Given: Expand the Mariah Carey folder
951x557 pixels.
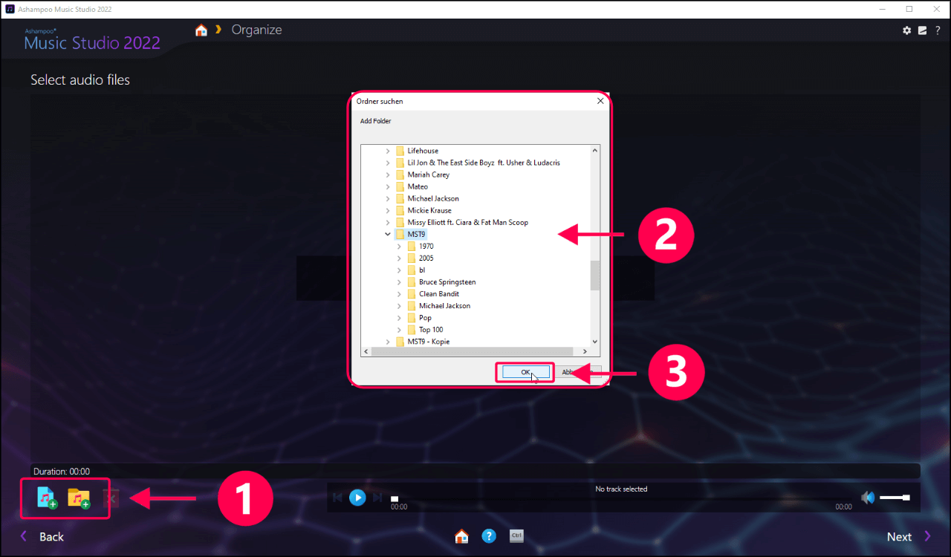Looking at the screenshot, I should click(x=388, y=175).
